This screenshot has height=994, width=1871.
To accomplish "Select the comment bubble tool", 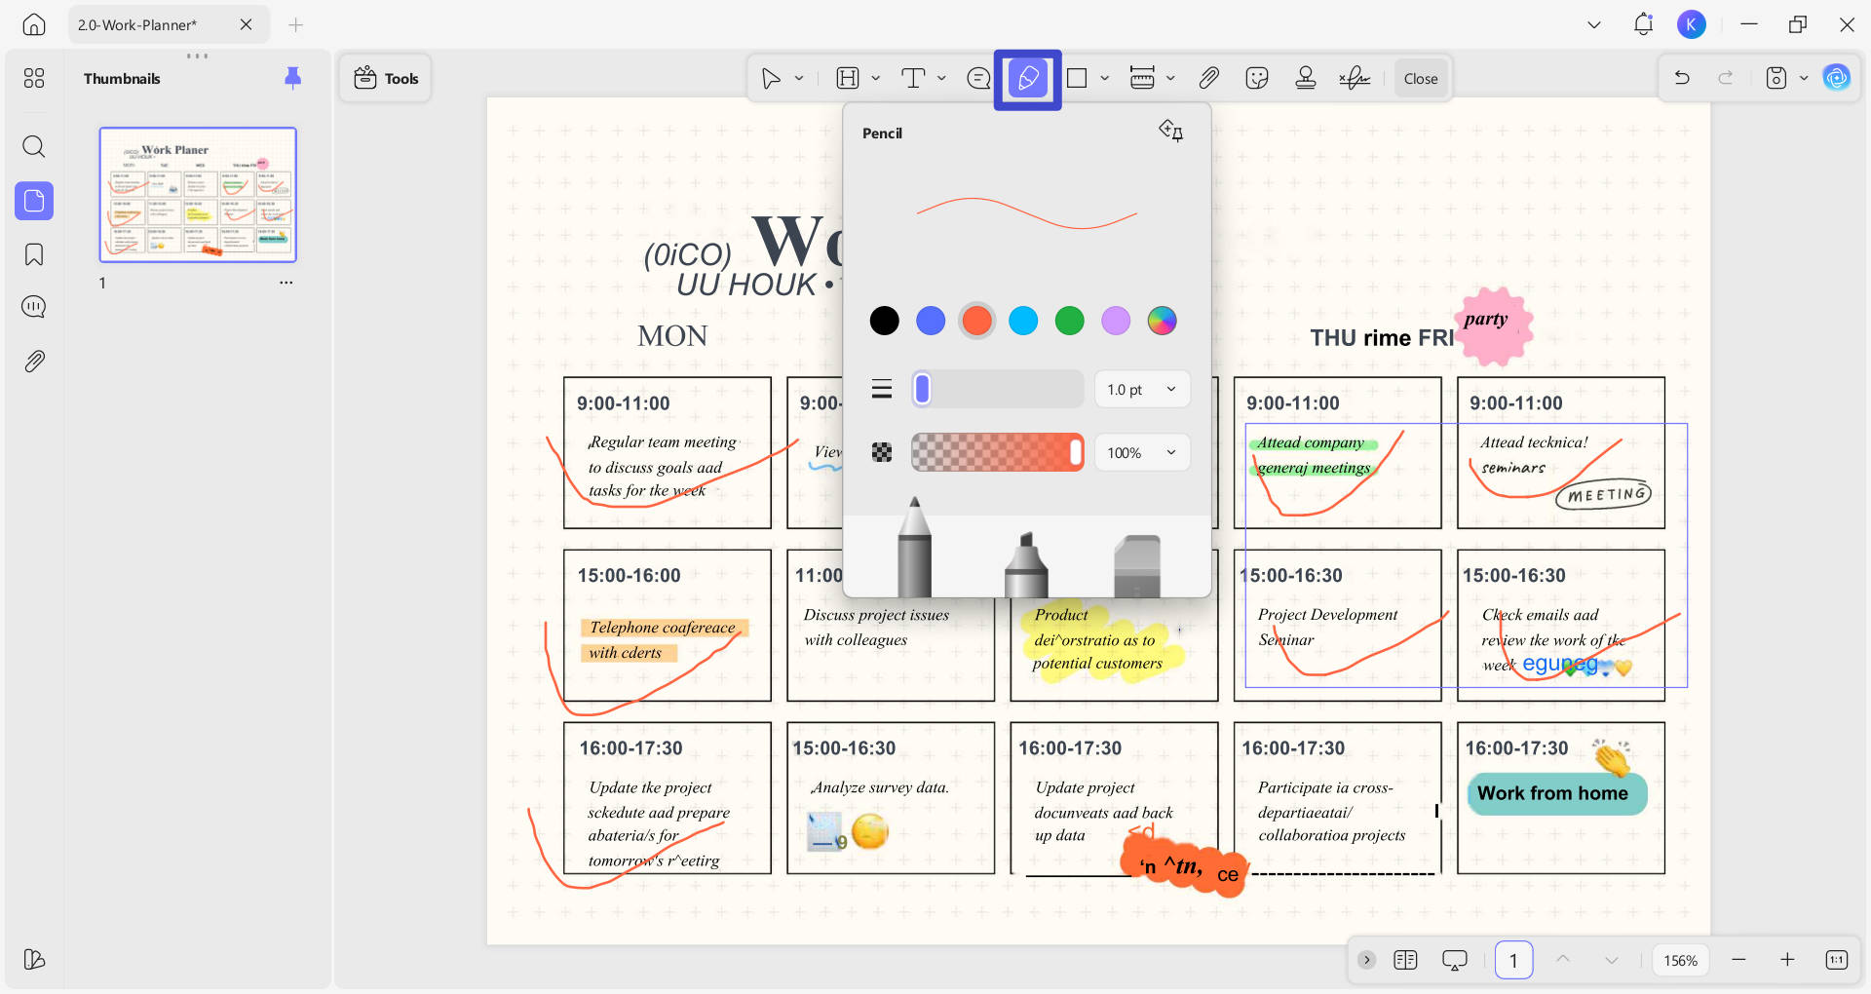I will pyautogui.click(x=978, y=78).
